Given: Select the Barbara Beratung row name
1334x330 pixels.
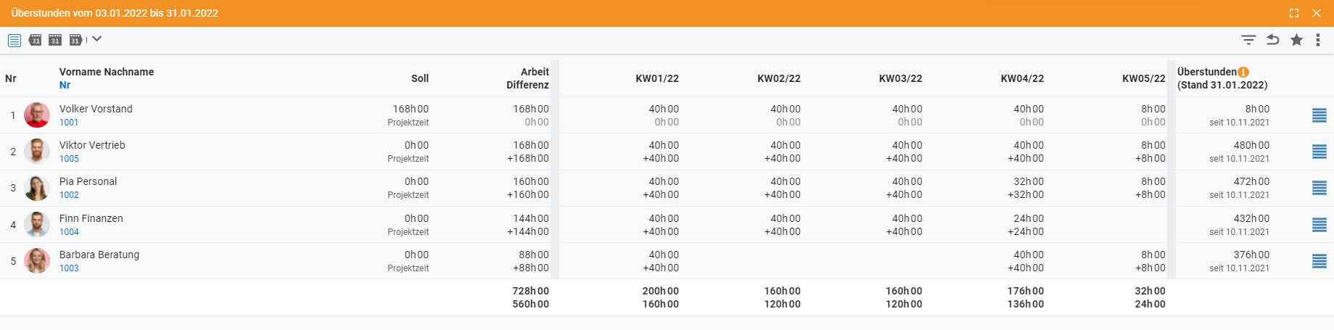Looking at the screenshot, I should 99,255.
